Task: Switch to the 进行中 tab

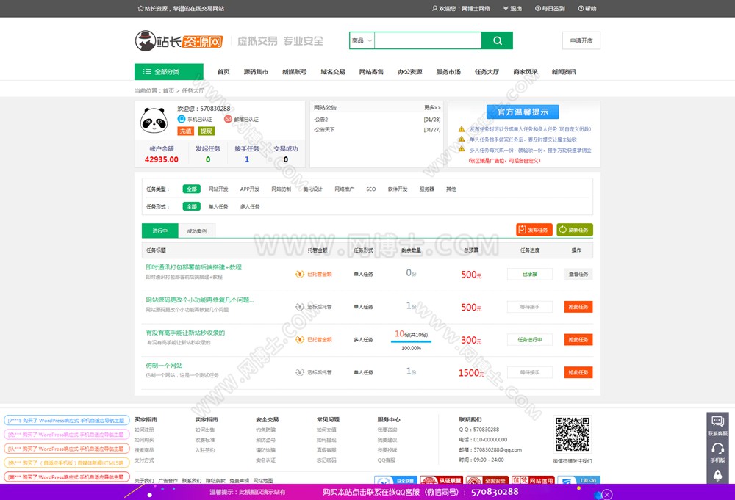Action: tap(159, 231)
